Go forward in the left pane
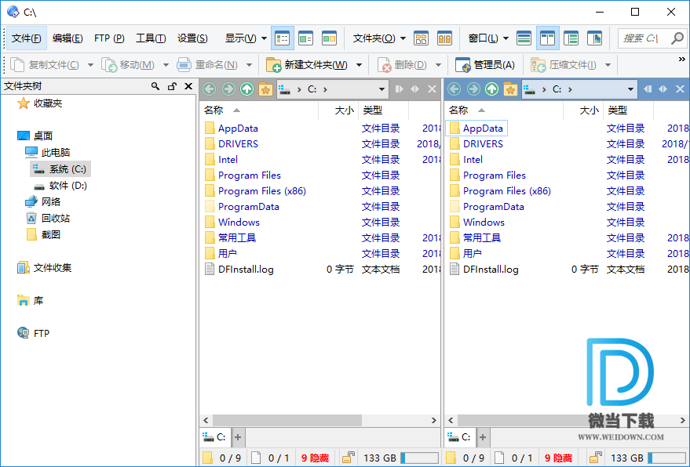 coord(228,89)
